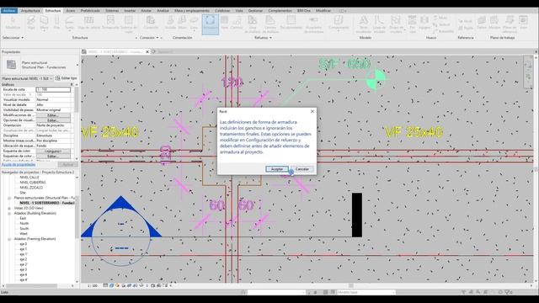
Task: Select the North elevation view
Action: 24,223
